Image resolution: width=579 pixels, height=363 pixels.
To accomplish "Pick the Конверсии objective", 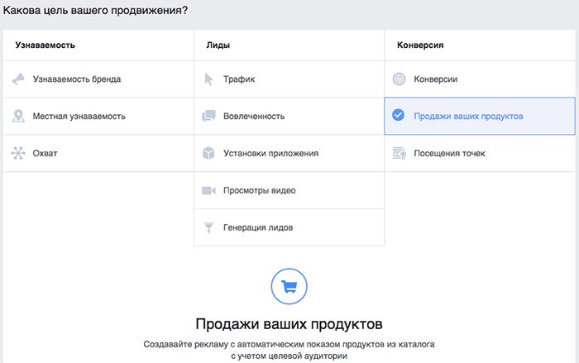I will pyautogui.click(x=480, y=79).
